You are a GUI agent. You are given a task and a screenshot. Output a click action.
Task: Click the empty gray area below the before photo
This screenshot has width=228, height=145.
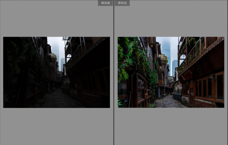(x=57, y=126)
